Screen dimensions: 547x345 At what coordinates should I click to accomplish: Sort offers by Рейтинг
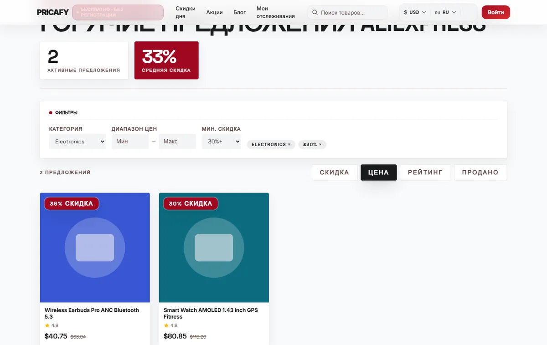point(425,172)
